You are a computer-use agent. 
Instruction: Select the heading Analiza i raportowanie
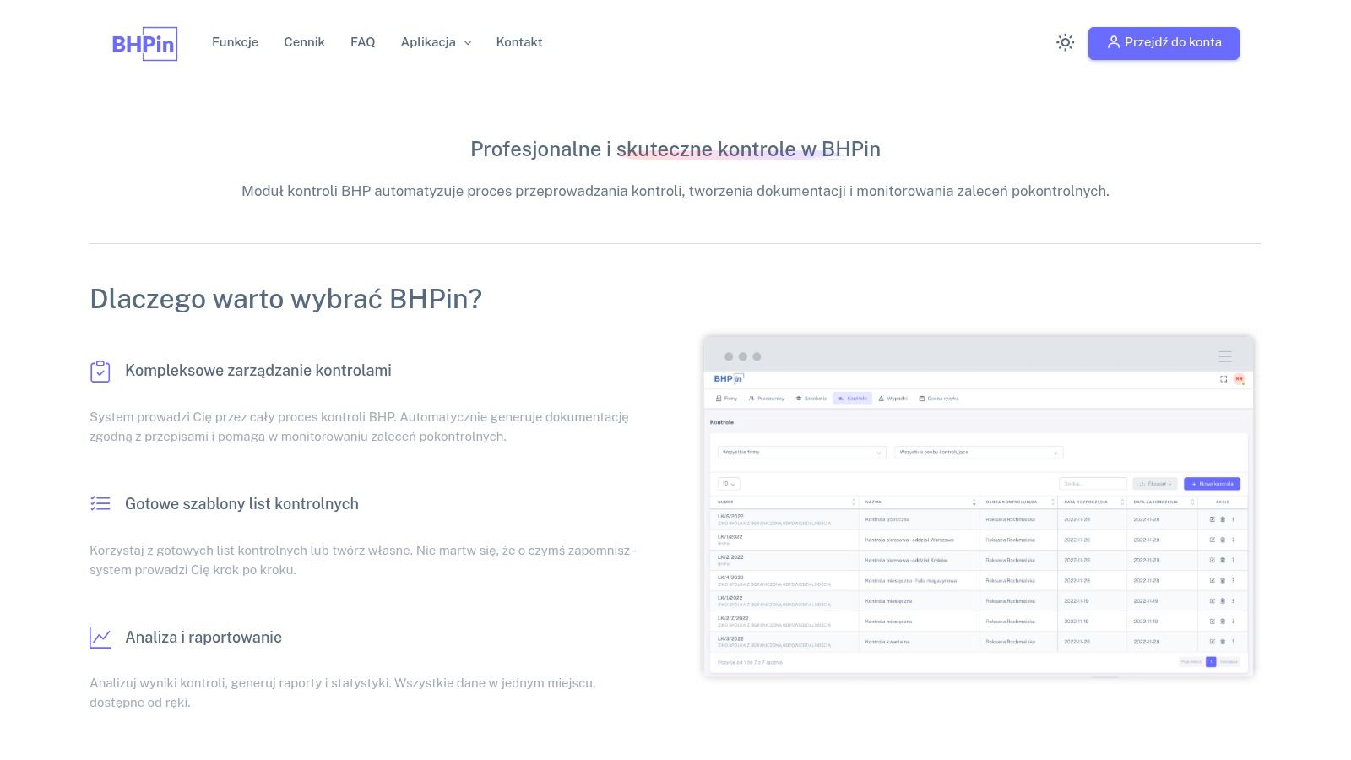coord(203,638)
